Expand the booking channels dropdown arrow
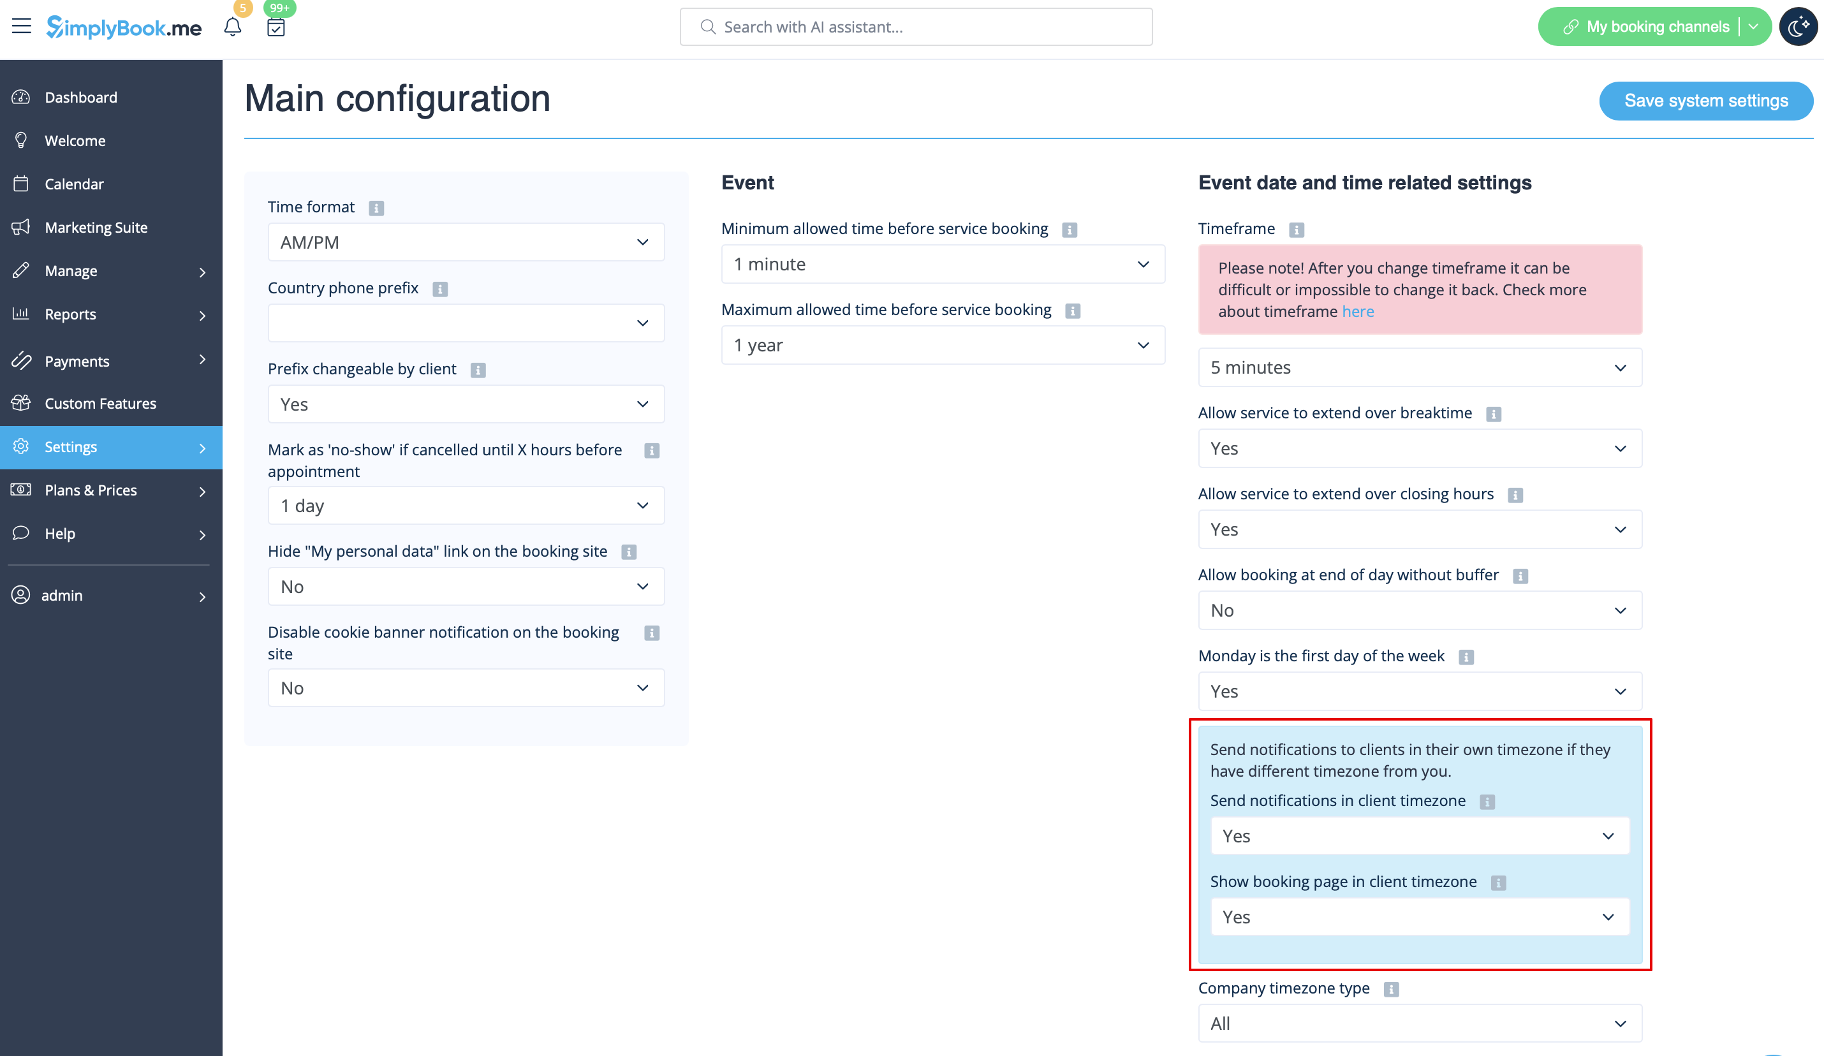The width and height of the screenshot is (1824, 1056). pyautogui.click(x=1754, y=27)
